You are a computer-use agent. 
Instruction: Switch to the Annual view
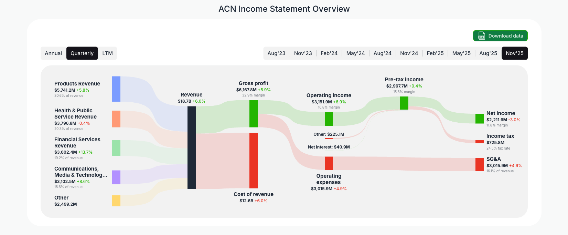coord(53,53)
